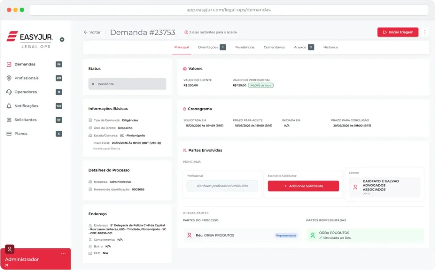Open the Pendente status selector
Screen dimensions: 435x270
127,84
